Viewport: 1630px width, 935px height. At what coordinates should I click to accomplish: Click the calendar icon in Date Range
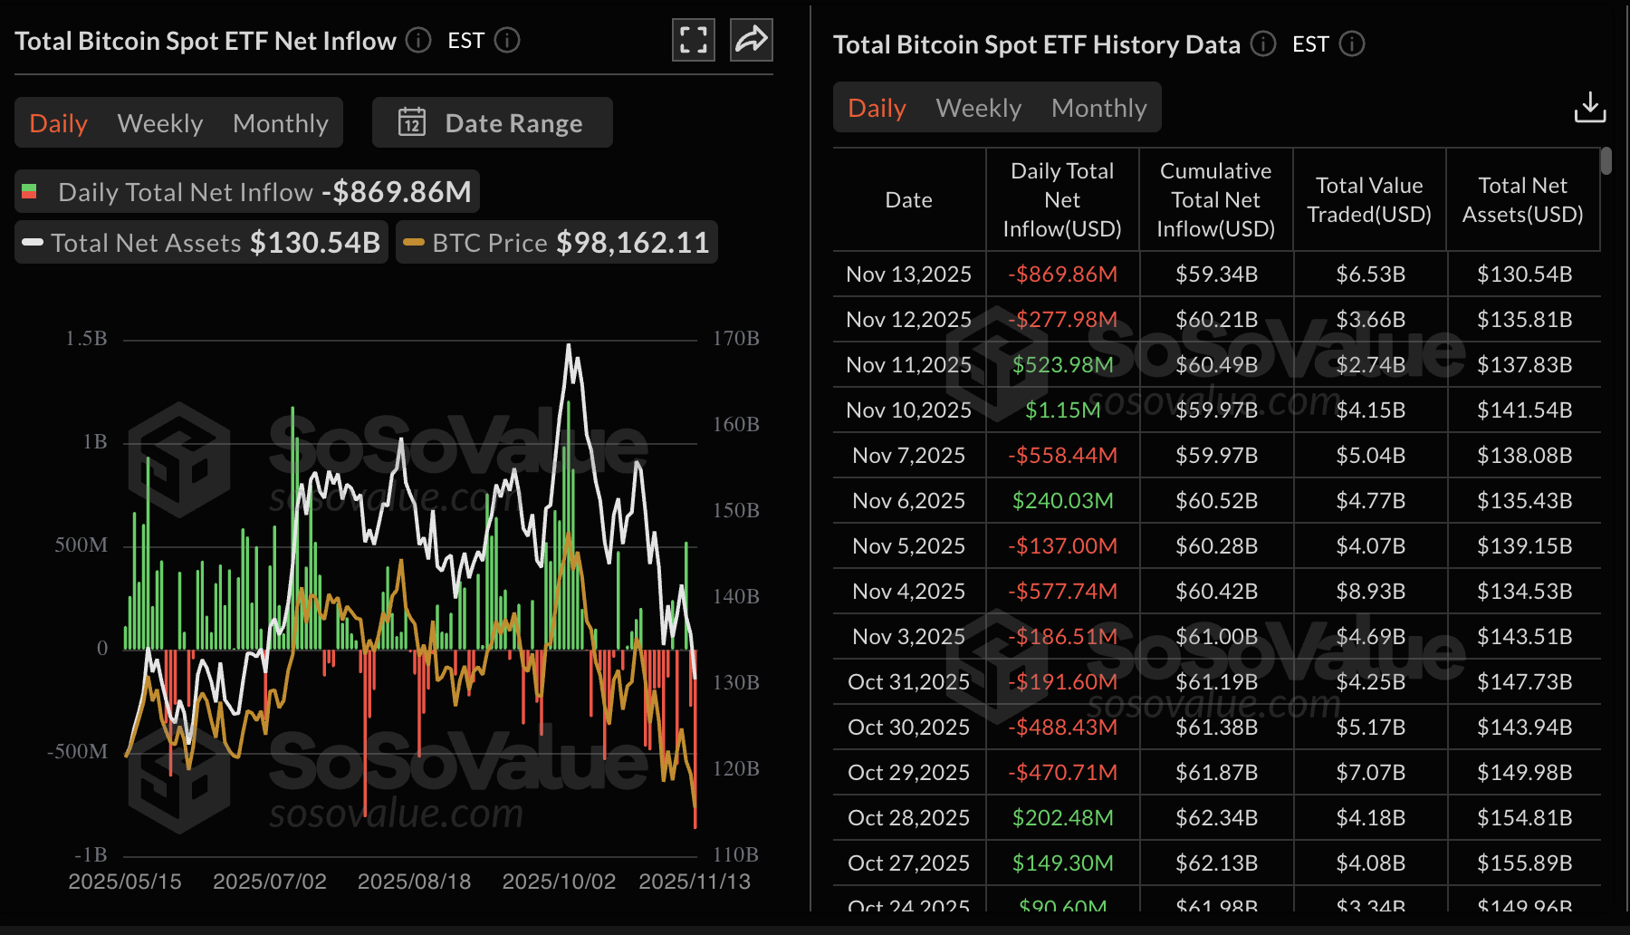pyautogui.click(x=412, y=121)
